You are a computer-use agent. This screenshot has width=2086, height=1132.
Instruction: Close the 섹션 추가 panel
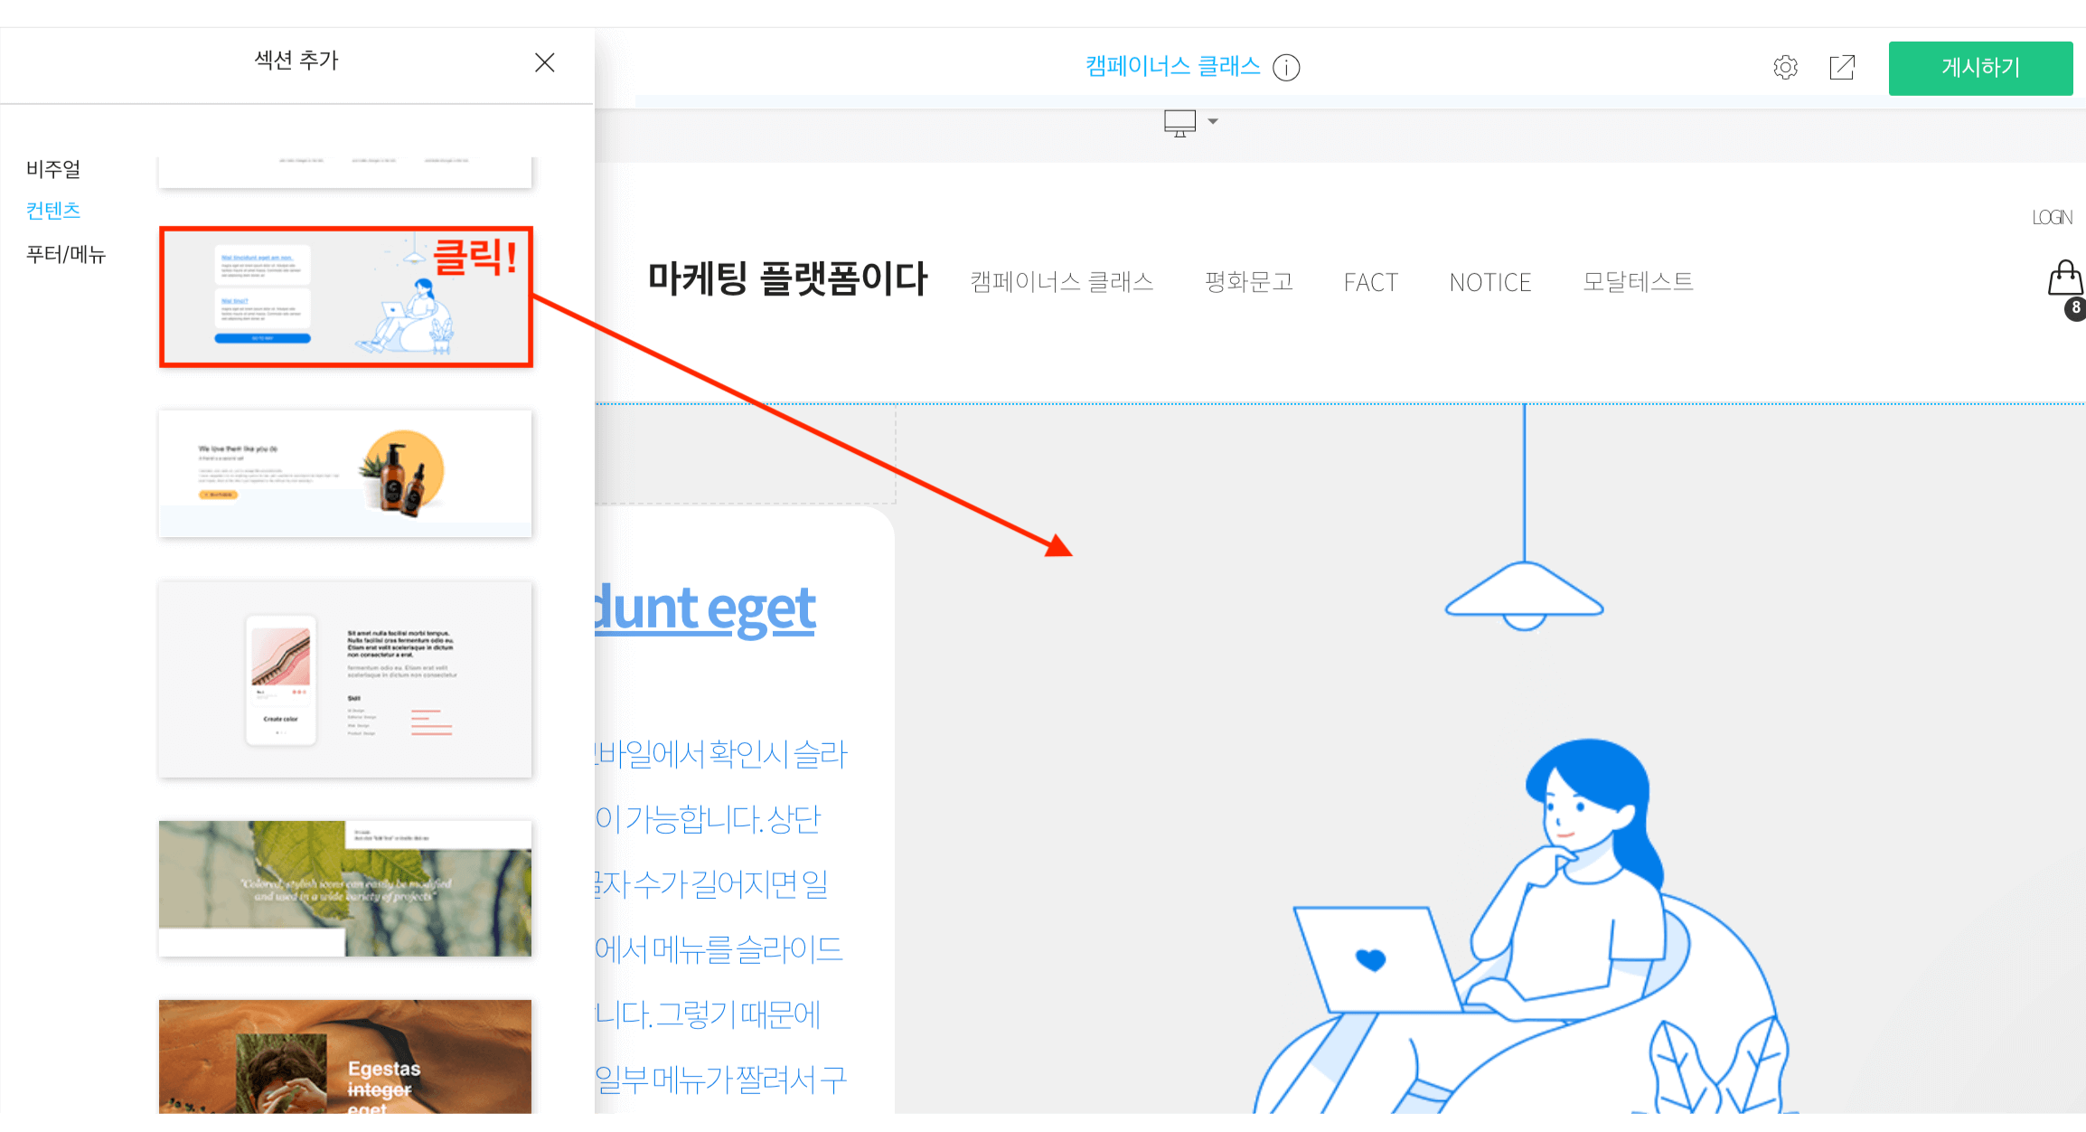pyautogui.click(x=544, y=62)
